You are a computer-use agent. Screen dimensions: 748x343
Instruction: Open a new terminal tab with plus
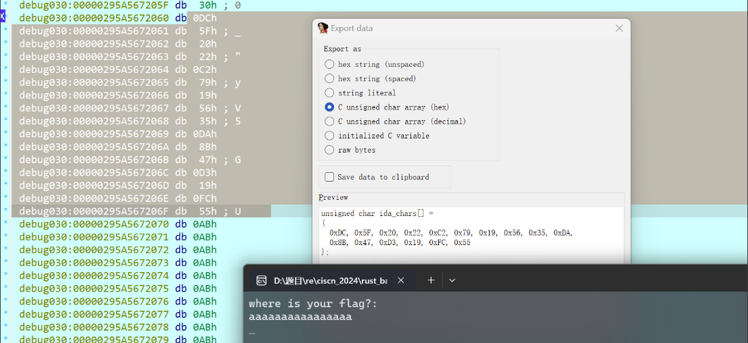[x=431, y=280]
